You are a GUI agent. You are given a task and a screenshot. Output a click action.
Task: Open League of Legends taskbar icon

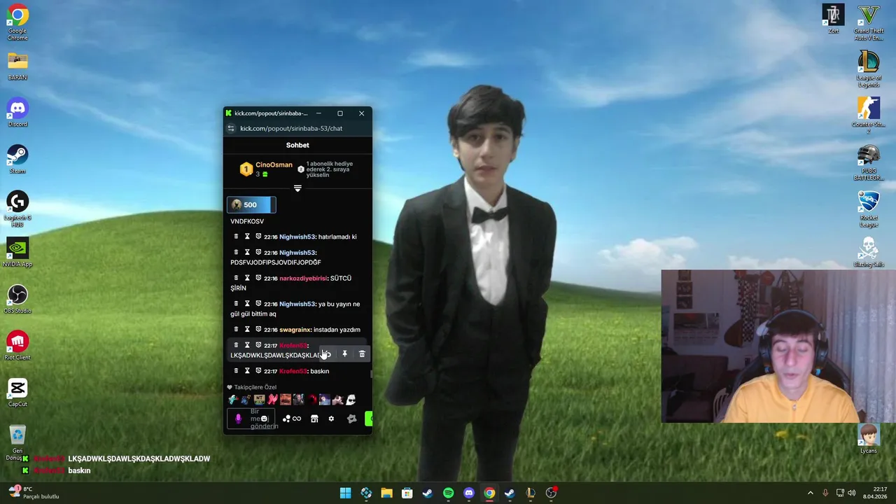[x=531, y=493]
